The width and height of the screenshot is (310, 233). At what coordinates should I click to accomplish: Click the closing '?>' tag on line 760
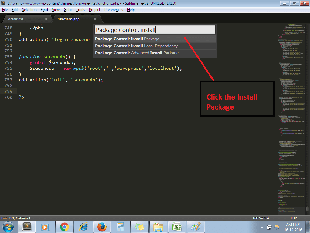coord(21,97)
